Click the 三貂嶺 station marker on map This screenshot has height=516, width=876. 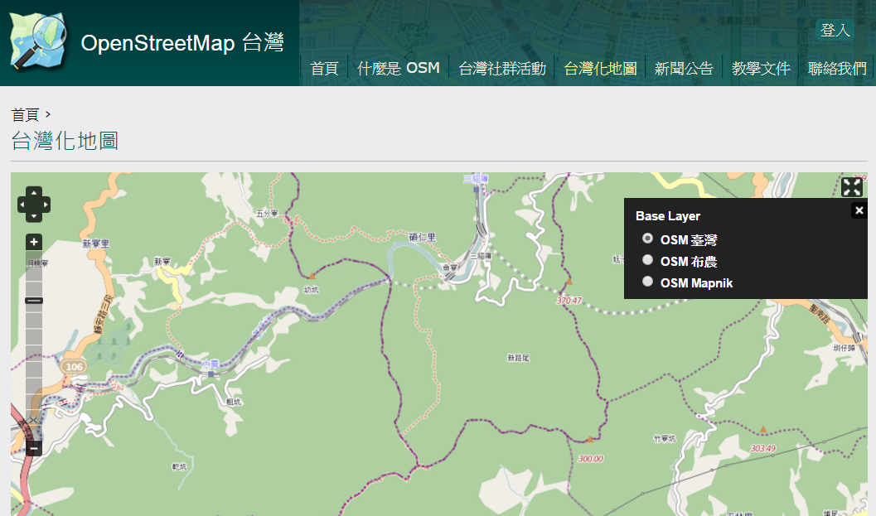pos(476,189)
